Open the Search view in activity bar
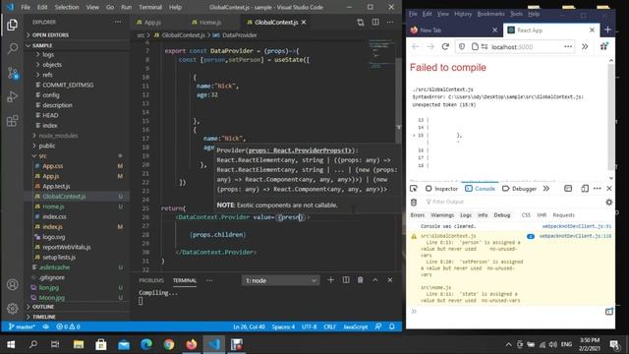The width and height of the screenshot is (629, 354). pyautogui.click(x=13, y=48)
